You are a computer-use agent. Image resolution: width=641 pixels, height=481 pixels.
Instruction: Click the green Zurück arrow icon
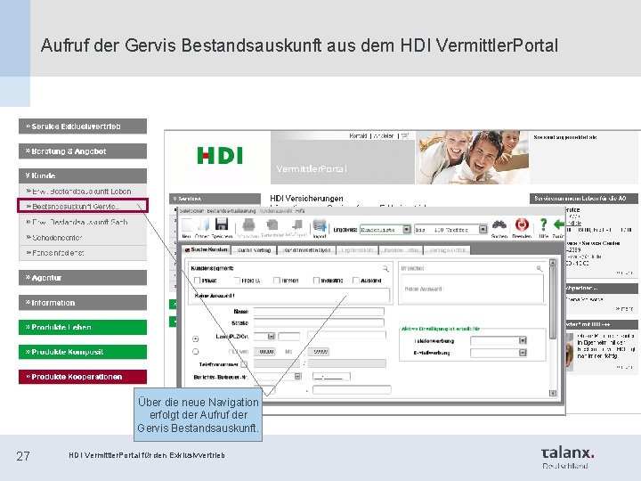pos(559,224)
